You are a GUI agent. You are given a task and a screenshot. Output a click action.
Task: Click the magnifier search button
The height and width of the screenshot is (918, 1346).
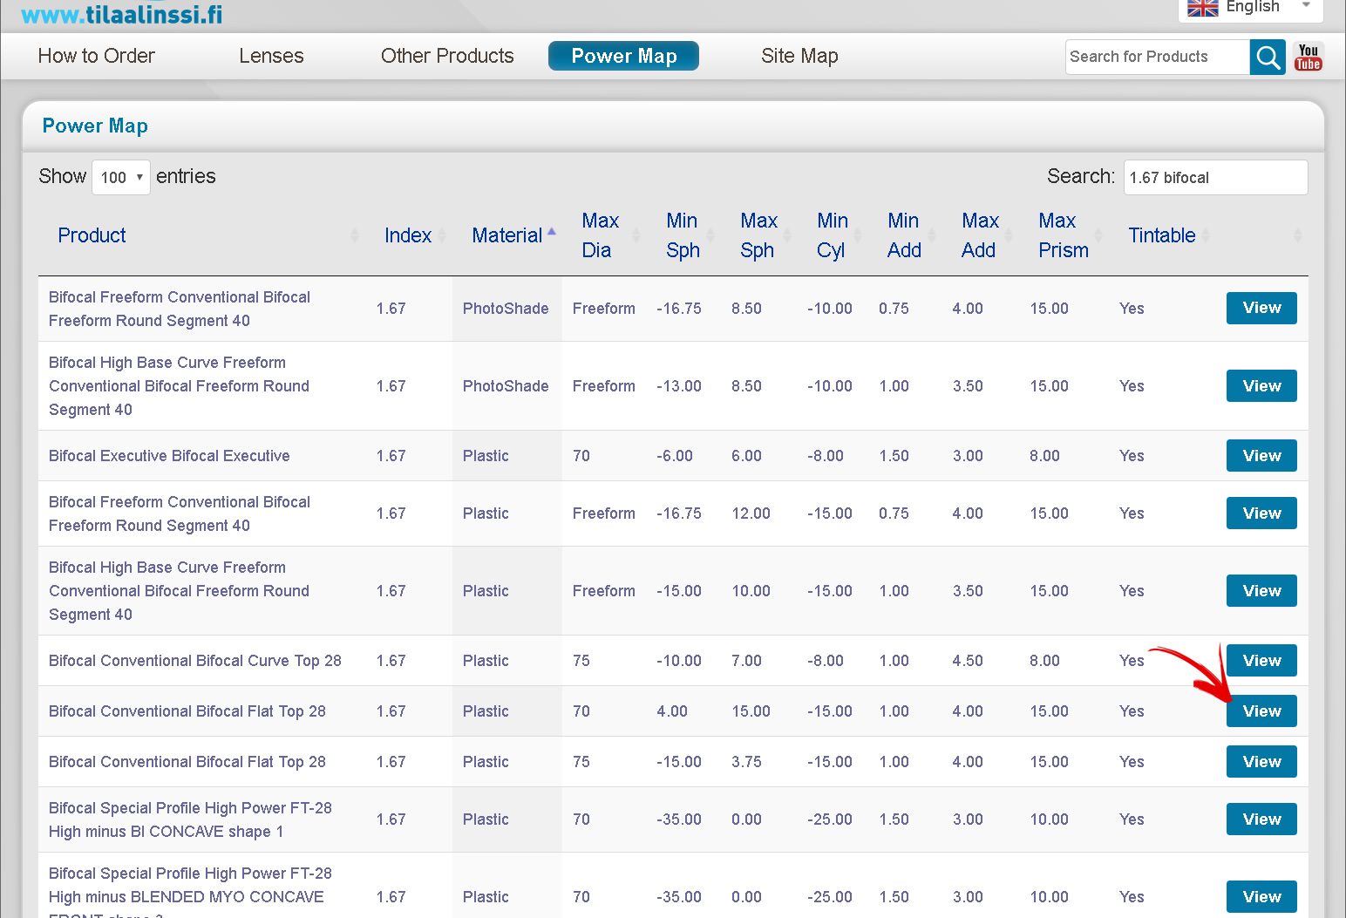point(1268,58)
